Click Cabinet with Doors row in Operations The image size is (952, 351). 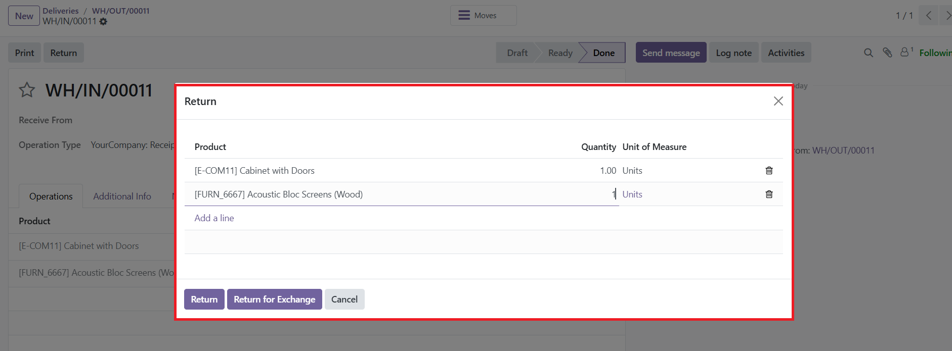point(91,246)
